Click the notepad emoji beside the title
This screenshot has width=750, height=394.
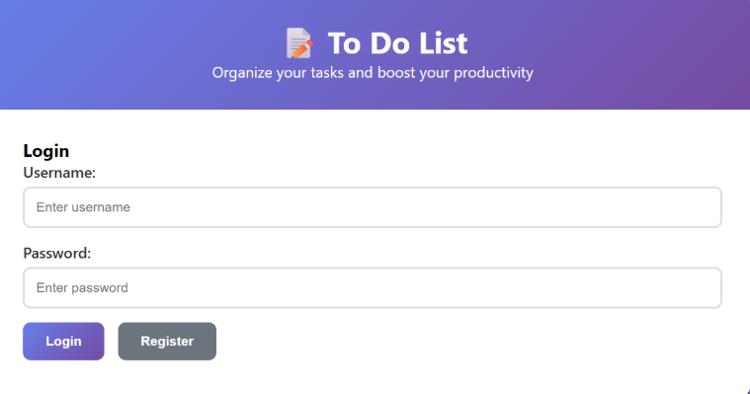tap(299, 43)
